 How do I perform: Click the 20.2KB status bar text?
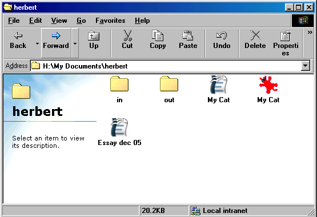coord(153,211)
